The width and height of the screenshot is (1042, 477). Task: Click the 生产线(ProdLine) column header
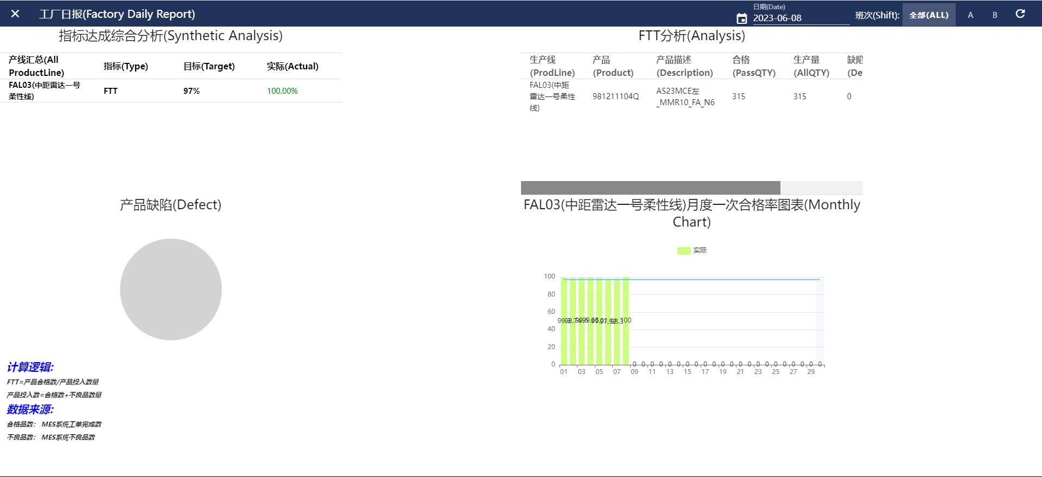(552, 66)
